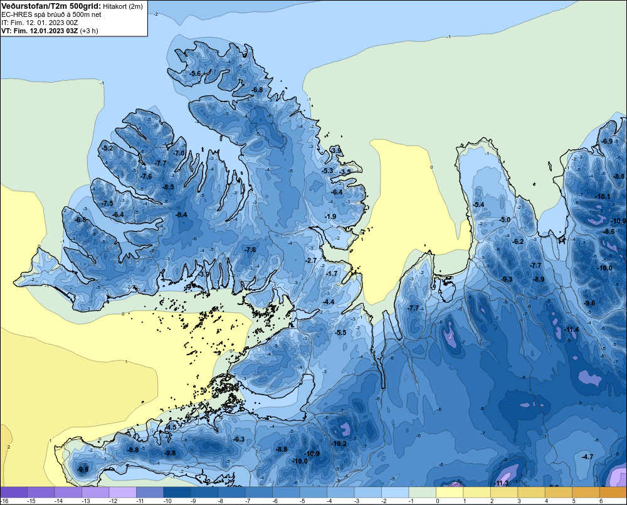Click the -1.9 temperature value
This screenshot has width=627, height=505.
point(330,217)
